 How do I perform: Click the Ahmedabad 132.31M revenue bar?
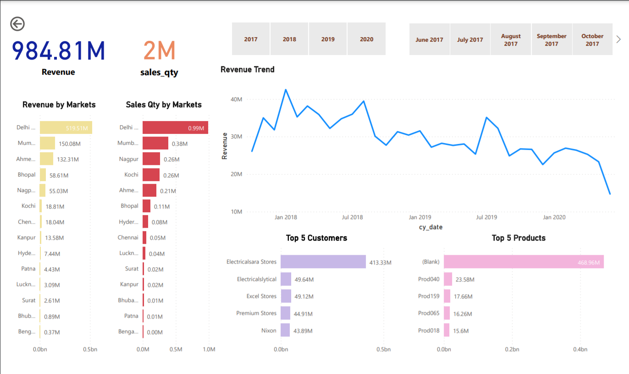[x=46, y=159]
